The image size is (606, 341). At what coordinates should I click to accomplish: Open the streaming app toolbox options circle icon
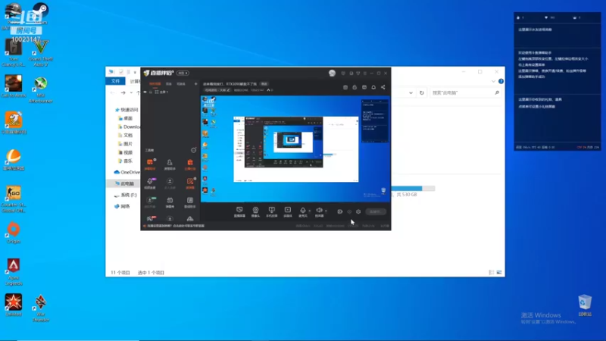pyautogui.click(x=194, y=150)
